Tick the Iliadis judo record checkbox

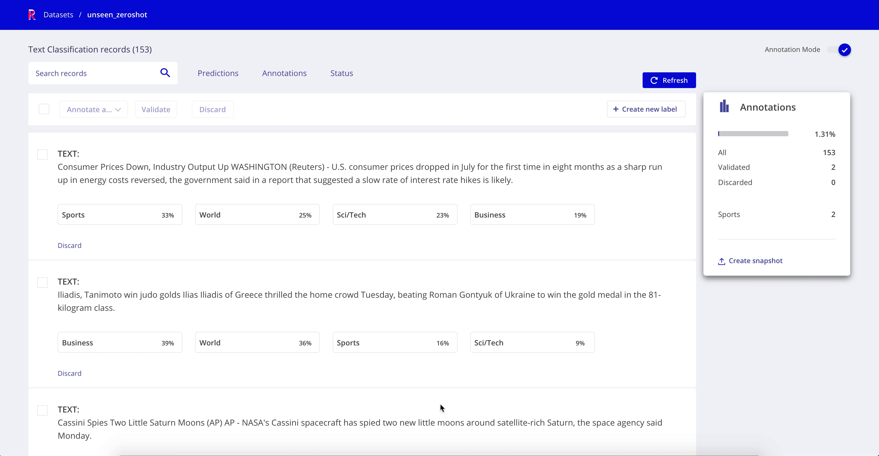point(43,283)
